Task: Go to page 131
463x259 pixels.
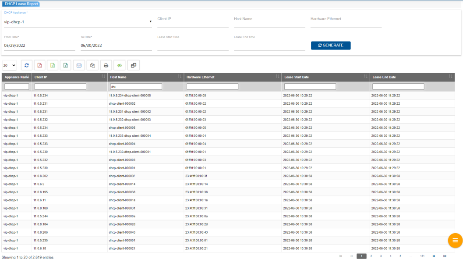Action: pyautogui.click(x=422, y=256)
